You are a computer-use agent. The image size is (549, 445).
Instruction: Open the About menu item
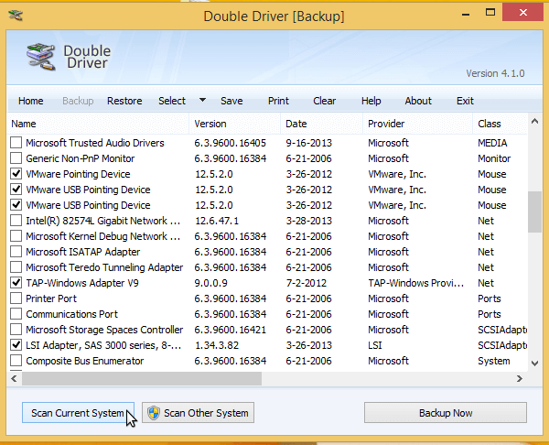click(418, 101)
